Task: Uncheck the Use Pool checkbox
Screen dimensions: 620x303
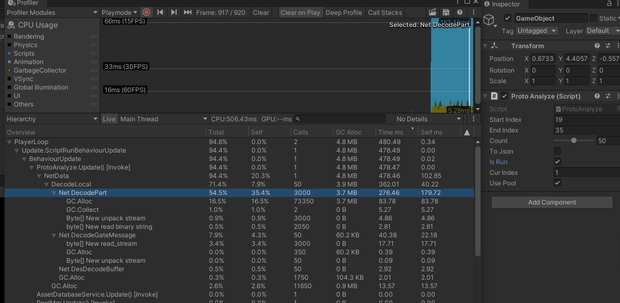Action: [557, 183]
